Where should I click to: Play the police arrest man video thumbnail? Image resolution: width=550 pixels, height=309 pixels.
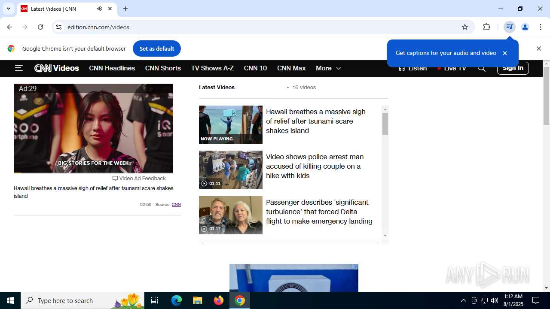pyautogui.click(x=231, y=170)
